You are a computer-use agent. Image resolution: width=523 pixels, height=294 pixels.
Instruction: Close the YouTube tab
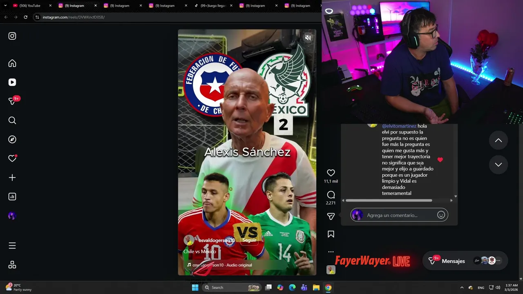click(x=50, y=6)
